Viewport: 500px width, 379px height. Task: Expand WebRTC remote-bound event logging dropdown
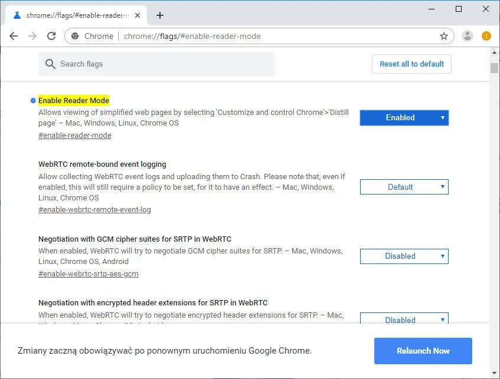coord(404,187)
